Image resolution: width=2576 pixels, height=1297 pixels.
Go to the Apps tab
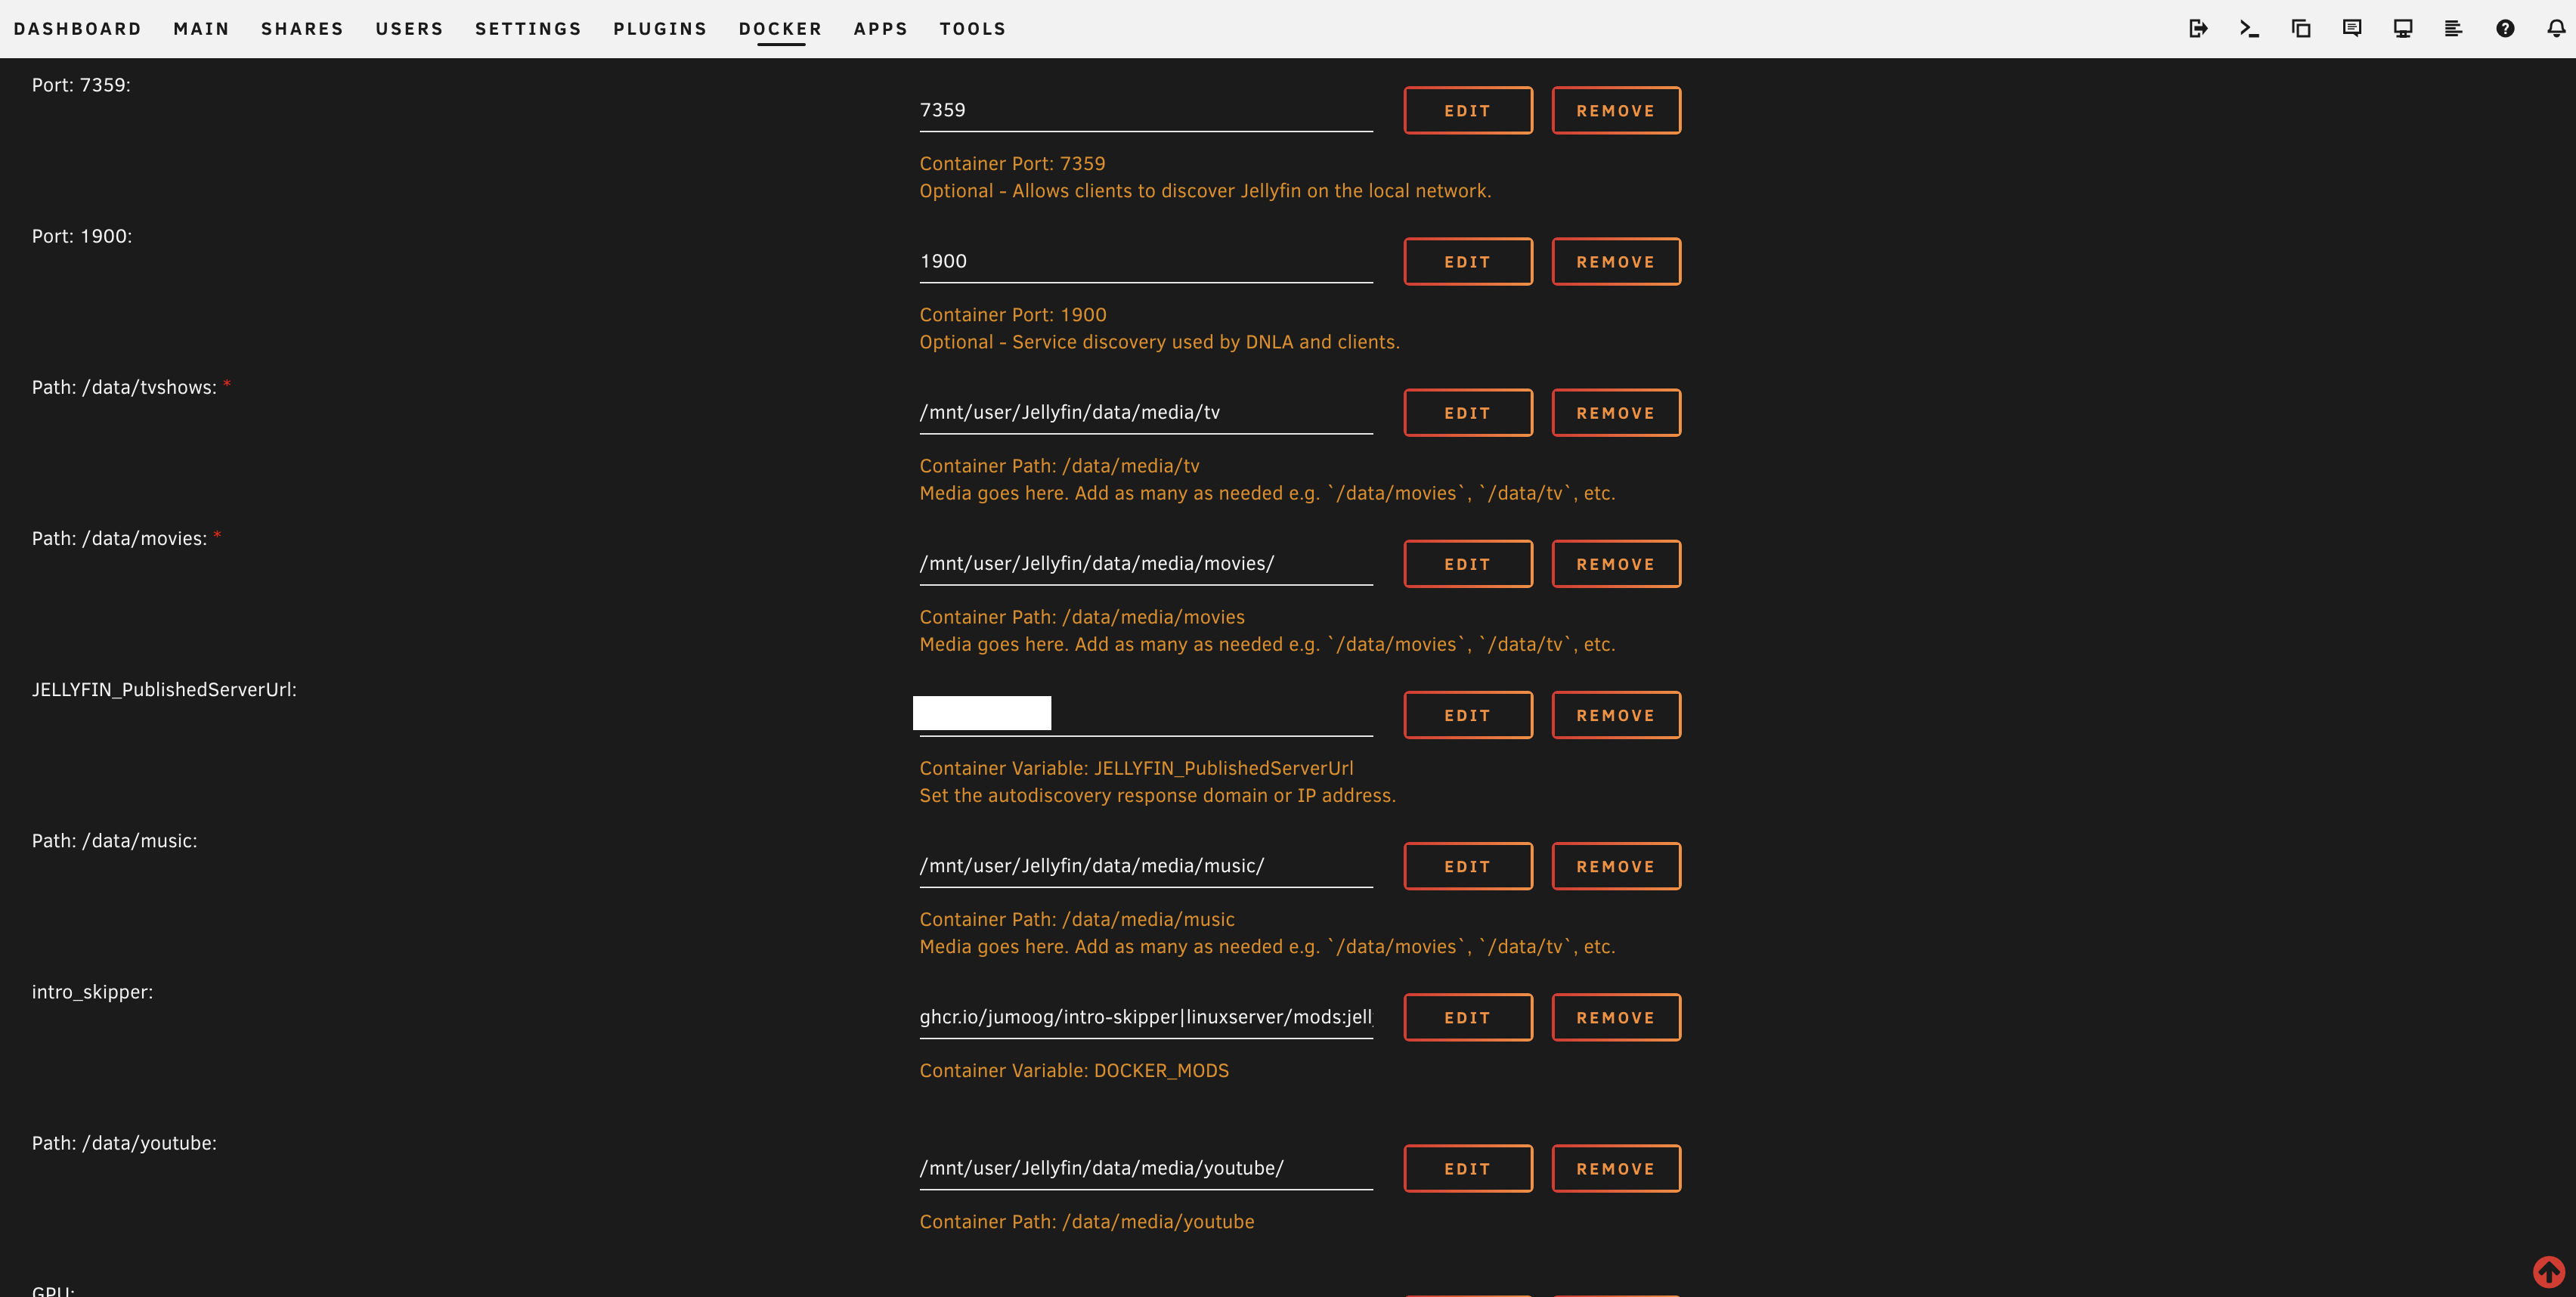pos(880,29)
